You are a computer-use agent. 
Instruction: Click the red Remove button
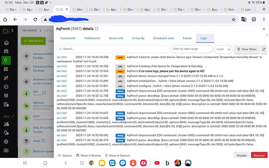tap(259, 155)
